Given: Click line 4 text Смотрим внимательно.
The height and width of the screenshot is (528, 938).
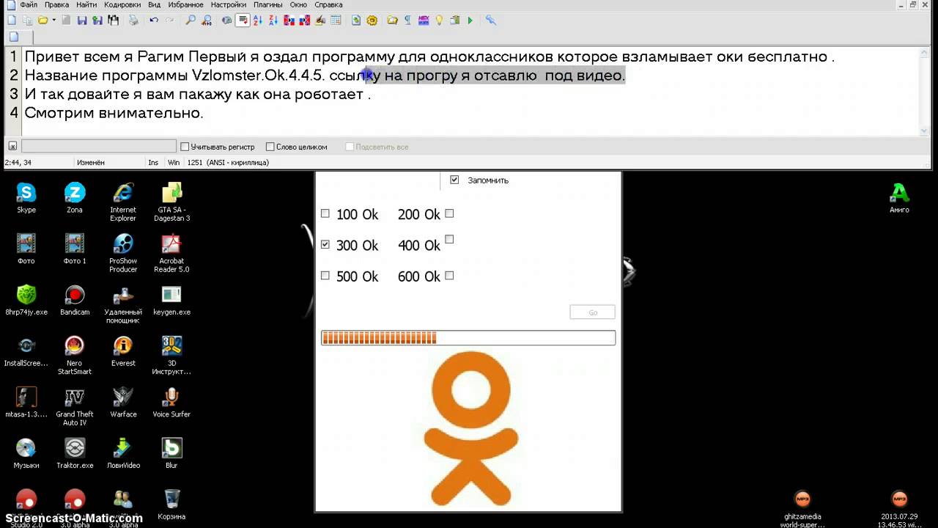Looking at the screenshot, I should coord(114,113).
